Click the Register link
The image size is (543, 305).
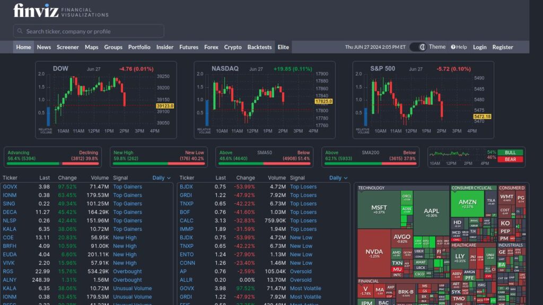[x=503, y=47]
